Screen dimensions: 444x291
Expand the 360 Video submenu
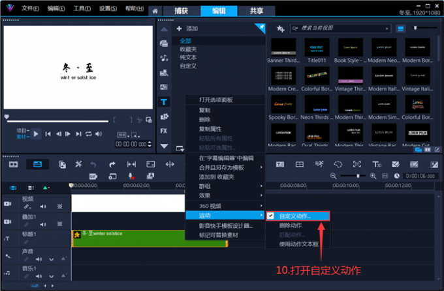pos(261,206)
